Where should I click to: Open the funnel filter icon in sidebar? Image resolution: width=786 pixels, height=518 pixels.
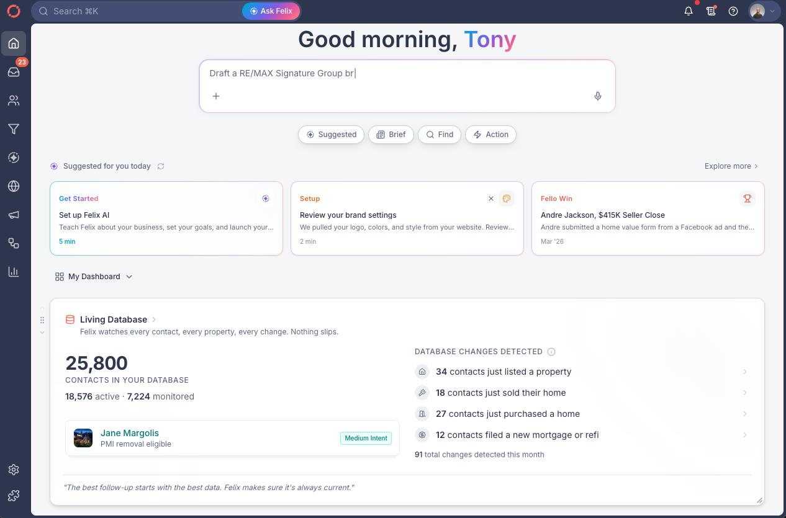click(14, 129)
